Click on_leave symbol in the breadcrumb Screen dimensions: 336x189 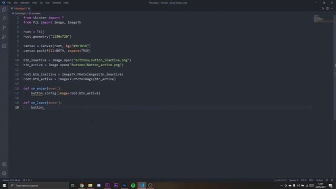pyautogui.click(x=36, y=13)
